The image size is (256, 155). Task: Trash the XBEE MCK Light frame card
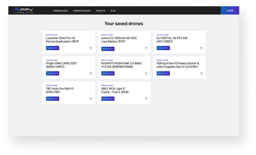(x=146, y=99)
